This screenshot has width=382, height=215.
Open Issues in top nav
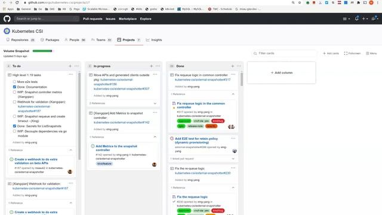coord(110,19)
